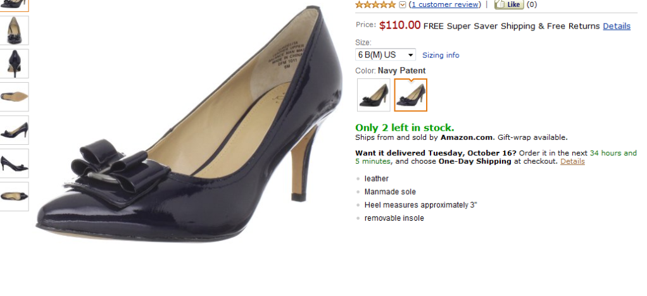Select the highlighted thumbnail cut off at top

click(x=14, y=4)
